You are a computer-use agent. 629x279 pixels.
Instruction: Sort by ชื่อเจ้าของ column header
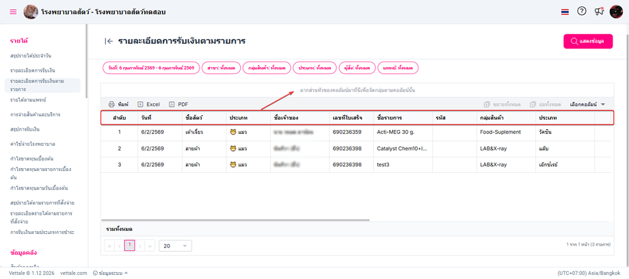coord(299,118)
